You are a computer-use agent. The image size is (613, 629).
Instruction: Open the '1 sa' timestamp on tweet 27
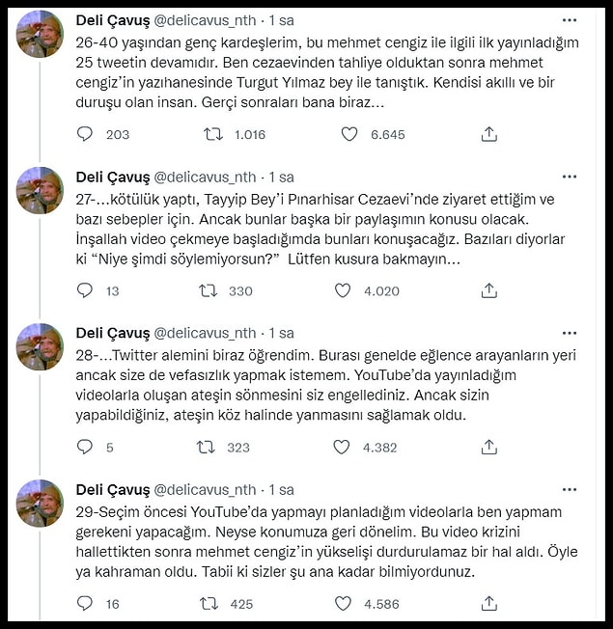coord(282,177)
